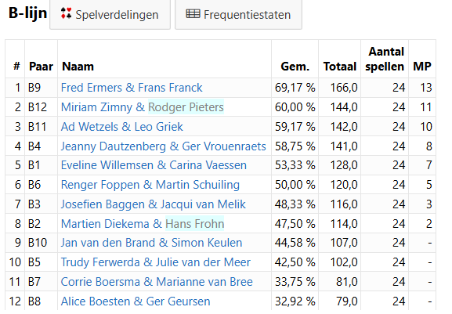Click the Aantal spellen column header

point(385,59)
